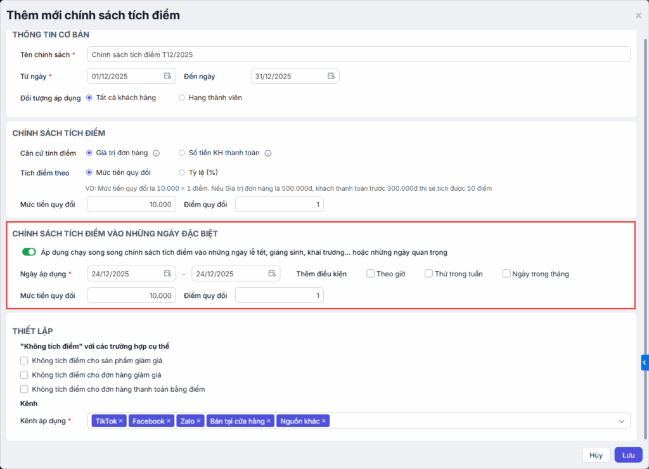The image size is (649, 469).
Task: Choose Tỷ lệ (%) radio option
Action: (182, 172)
